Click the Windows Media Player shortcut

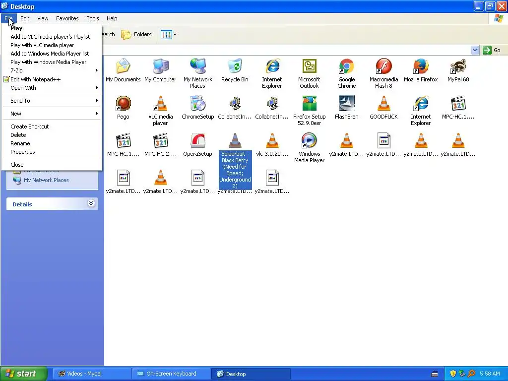tap(310, 148)
